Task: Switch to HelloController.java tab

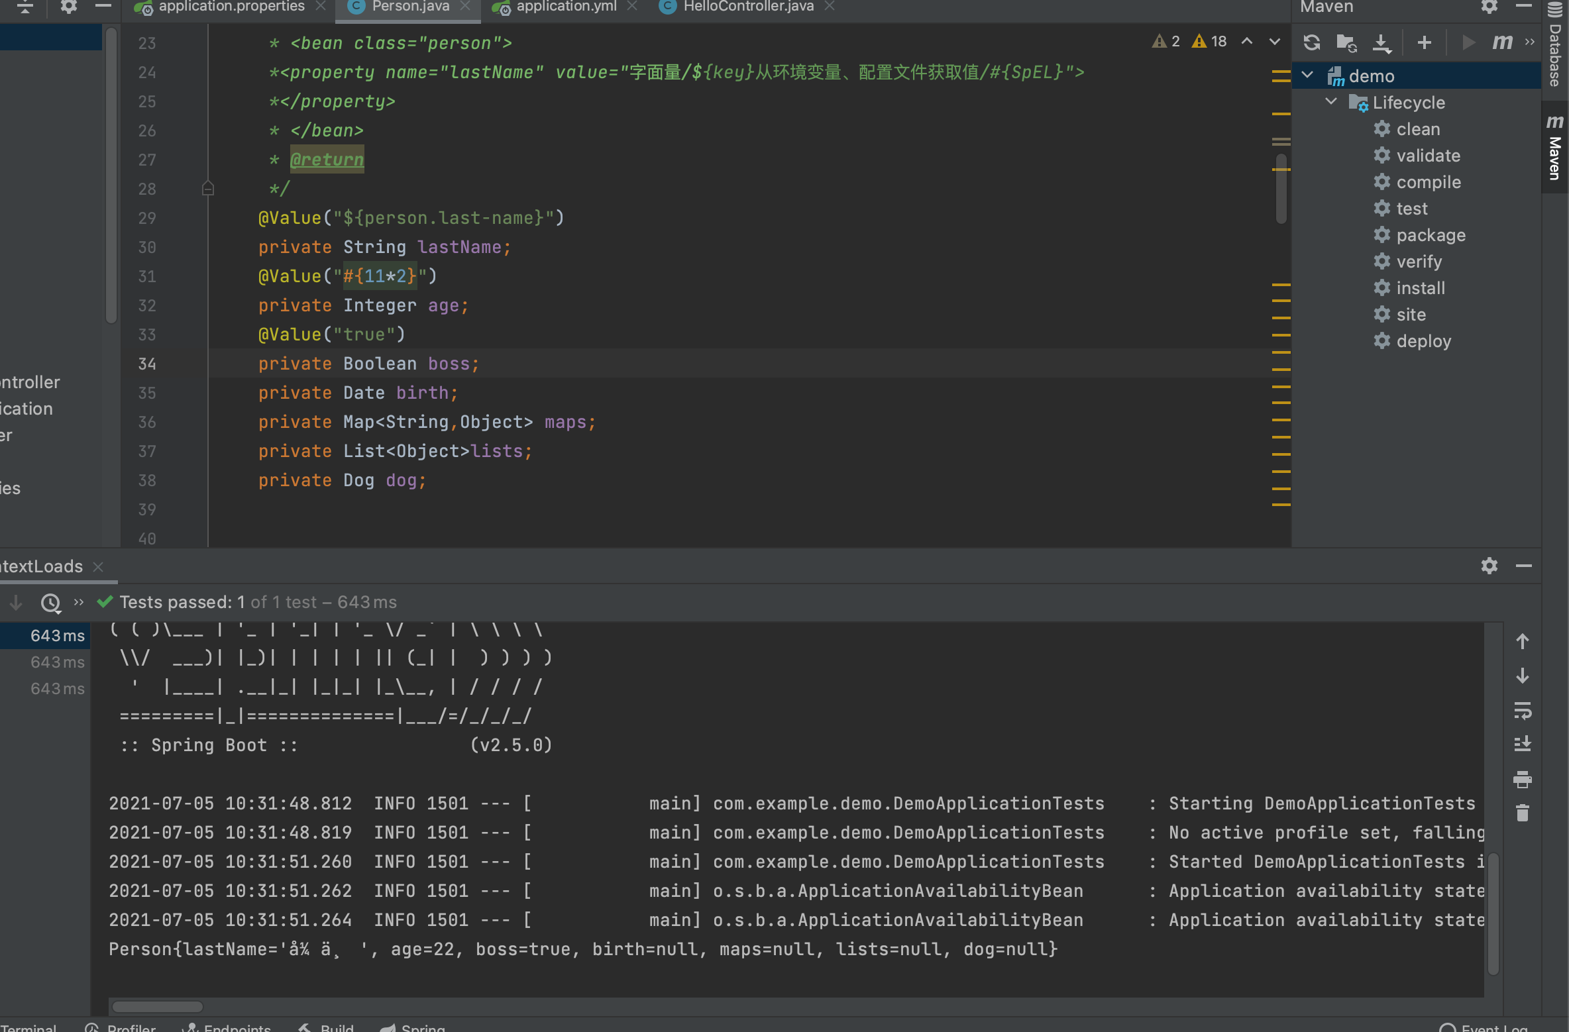Action: 748,7
